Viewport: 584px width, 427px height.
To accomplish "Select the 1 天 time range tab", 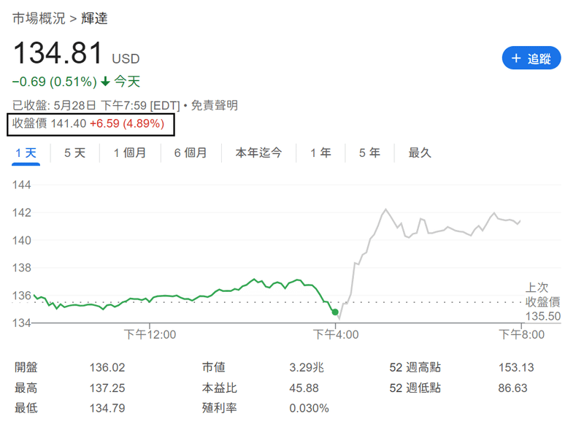I will pos(26,153).
